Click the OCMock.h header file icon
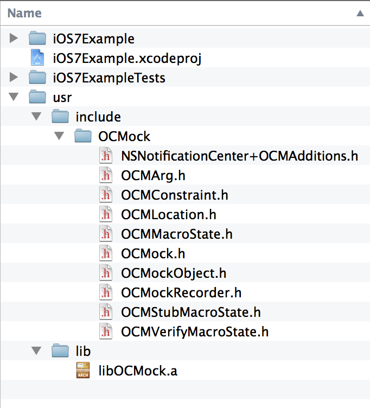 (106, 253)
